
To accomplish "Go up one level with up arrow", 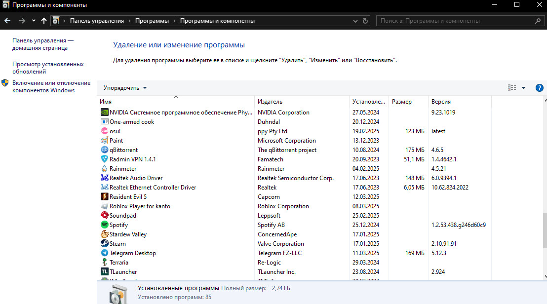I will click(x=44, y=21).
